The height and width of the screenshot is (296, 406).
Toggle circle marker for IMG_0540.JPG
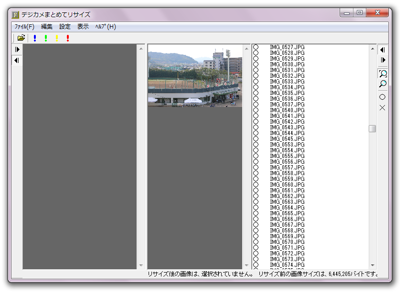coord(256,110)
